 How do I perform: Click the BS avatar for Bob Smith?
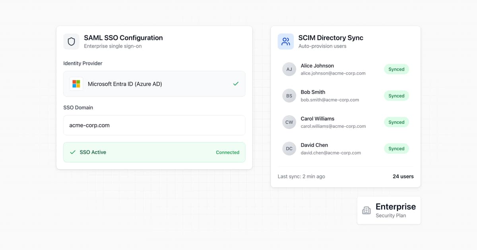[289, 96]
